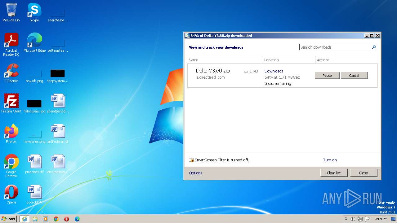
Task: Click the volume tray icon
Action: (352, 219)
